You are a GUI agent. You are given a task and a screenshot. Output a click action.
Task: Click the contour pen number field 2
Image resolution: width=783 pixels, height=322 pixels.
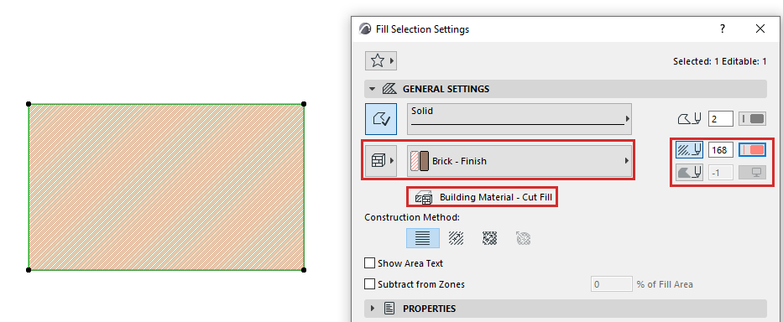[x=721, y=119]
